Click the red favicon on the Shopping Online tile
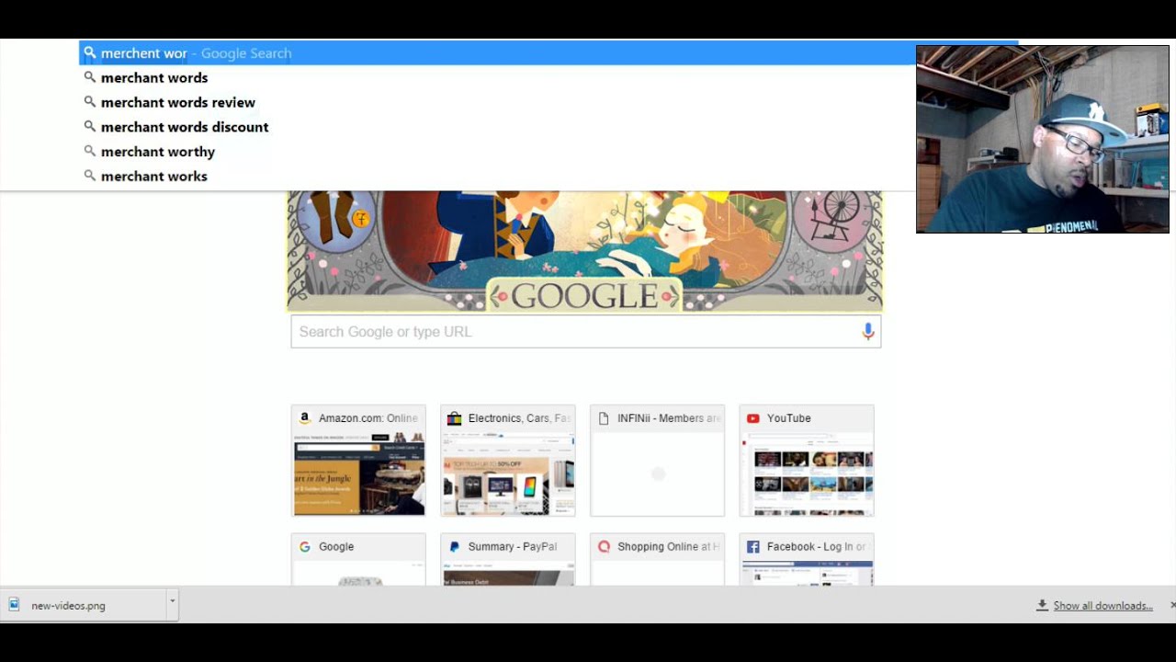 click(604, 547)
